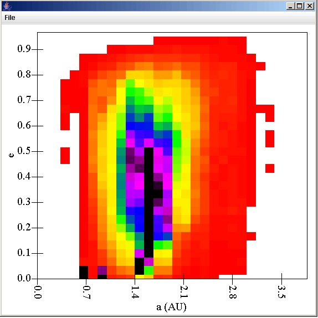Click the 2.8 tick label on a-axis

(233, 292)
